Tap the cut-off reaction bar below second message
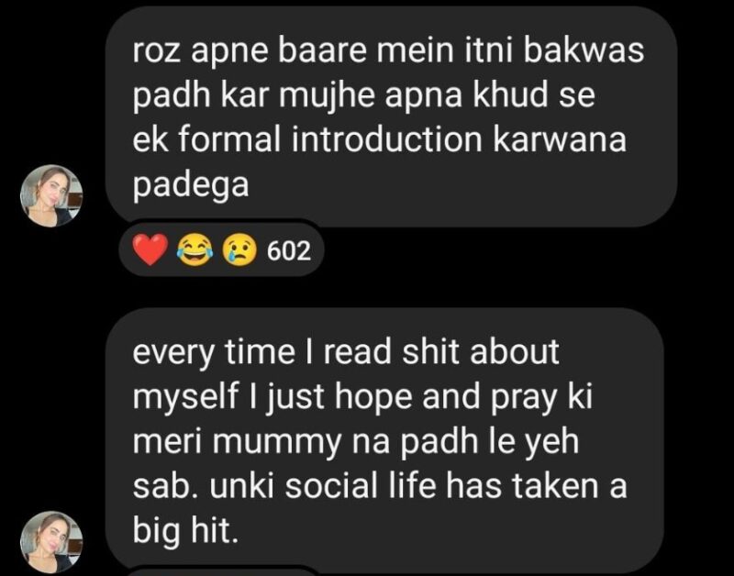Viewport: 734px width, 576px height. pos(220,571)
